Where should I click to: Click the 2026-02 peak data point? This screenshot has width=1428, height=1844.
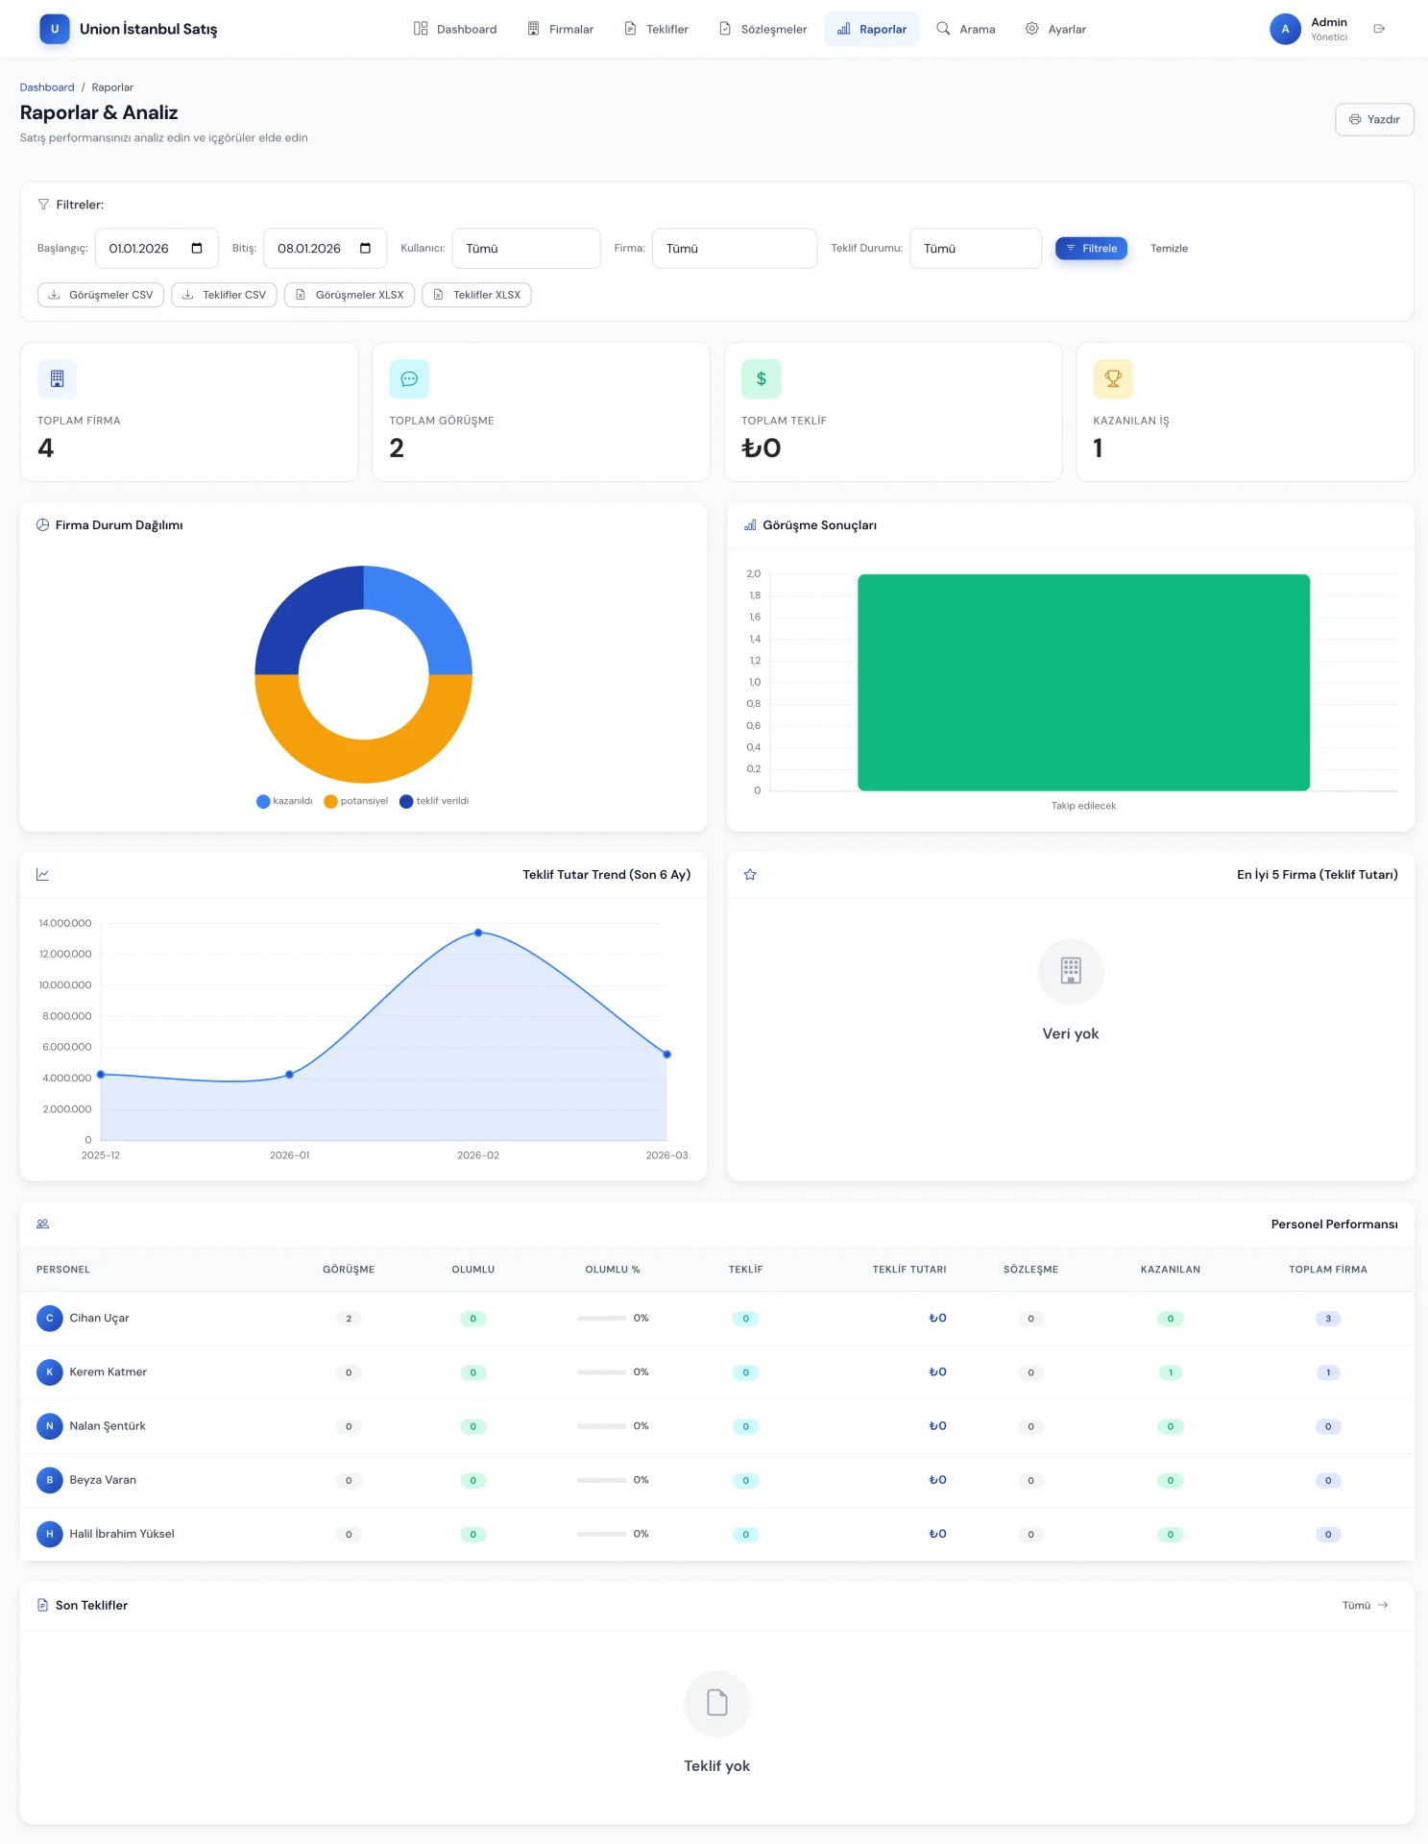click(478, 933)
